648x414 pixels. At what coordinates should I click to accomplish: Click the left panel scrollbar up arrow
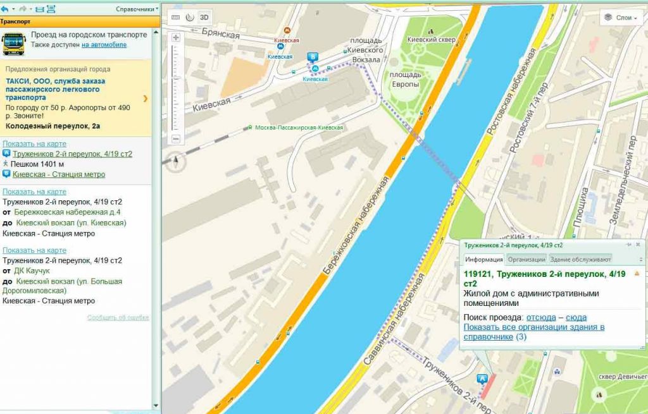(156, 32)
